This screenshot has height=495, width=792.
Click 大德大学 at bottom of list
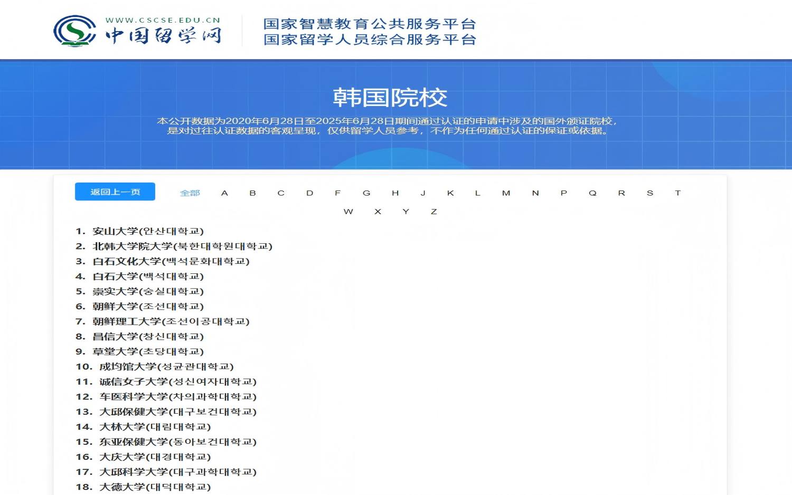[x=155, y=487]
